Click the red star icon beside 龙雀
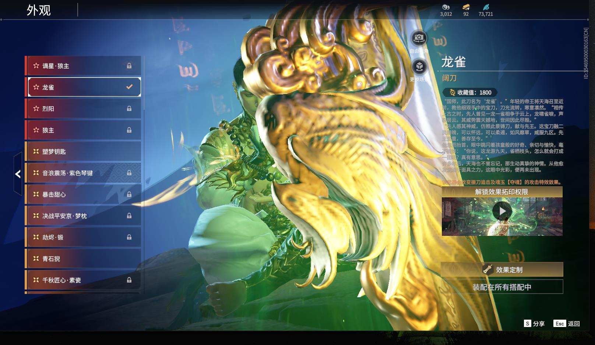Image resolution: width=595 pixels, height=345 pixels. tap(36, 87)
